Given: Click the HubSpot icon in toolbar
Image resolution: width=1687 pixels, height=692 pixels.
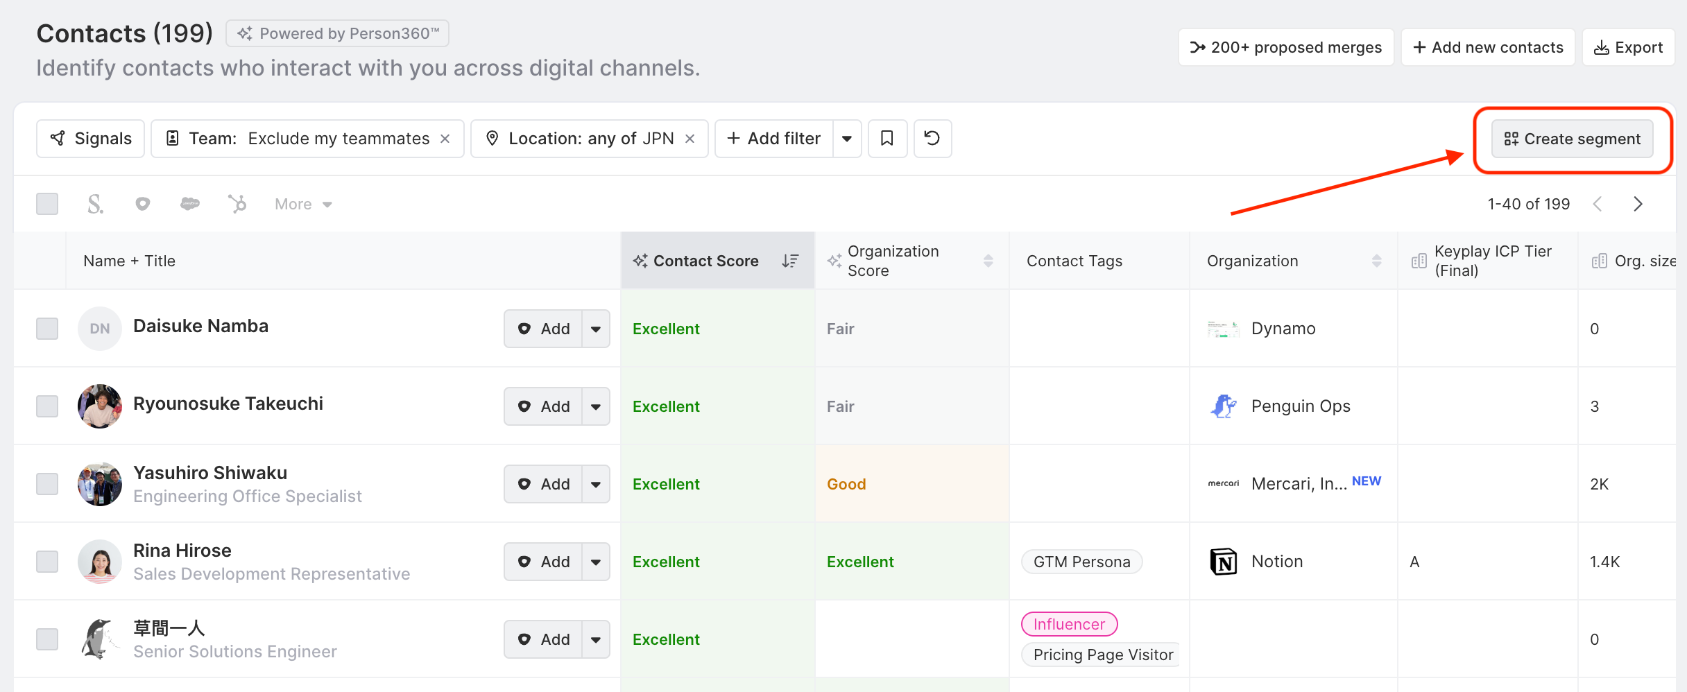Looking at the screenshot, I should tap(237, 204).
